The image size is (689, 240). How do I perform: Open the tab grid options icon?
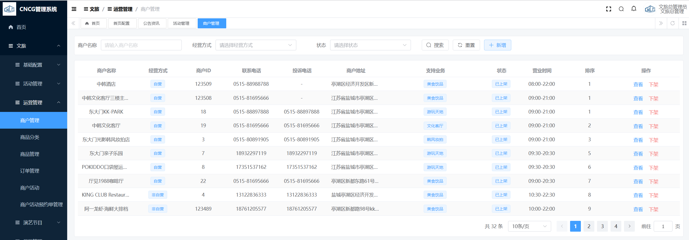coord(684,23)
